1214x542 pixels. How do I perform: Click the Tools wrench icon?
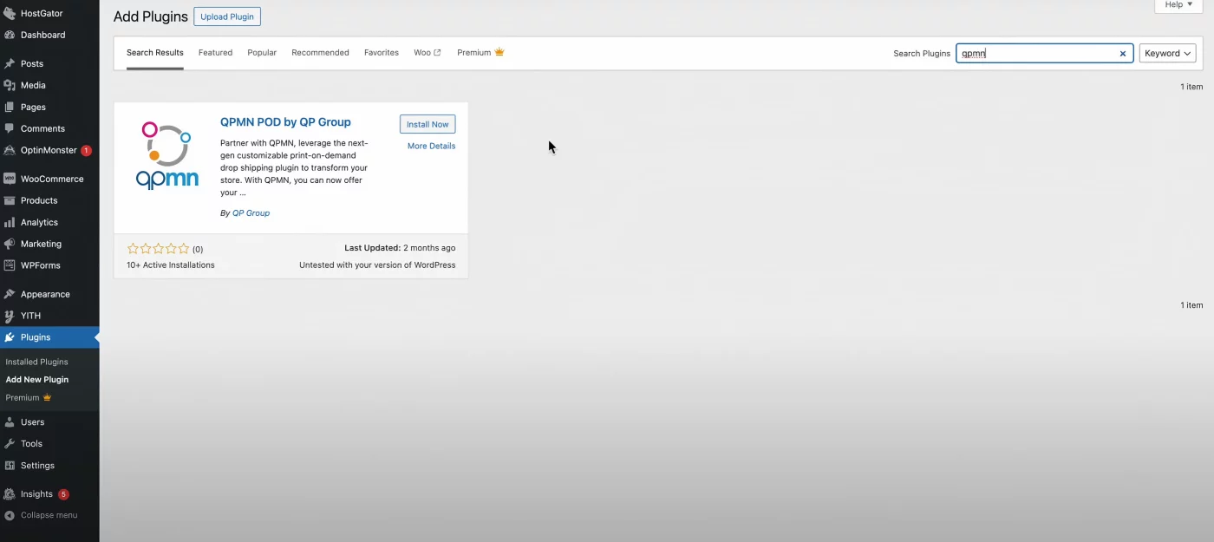(10, 443)
